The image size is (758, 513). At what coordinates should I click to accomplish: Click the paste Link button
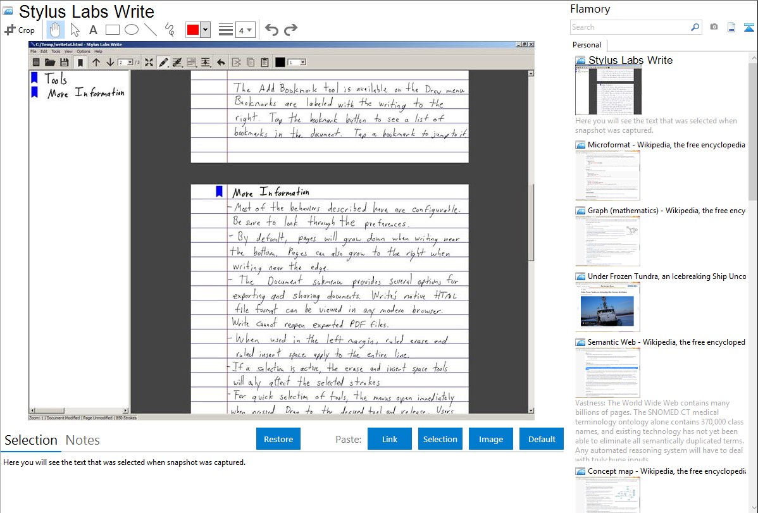click(390, 439)
